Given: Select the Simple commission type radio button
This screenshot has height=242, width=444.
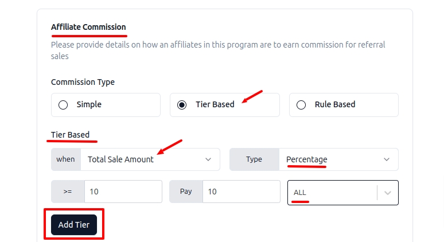Looking at the screenshot, I should [63, 105].
